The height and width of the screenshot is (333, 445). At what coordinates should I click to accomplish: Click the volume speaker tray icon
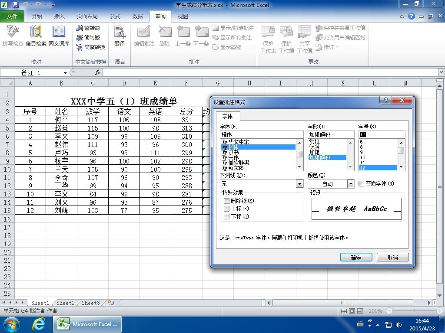click(x=399, y=324)
